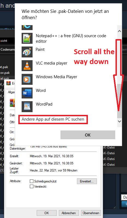
Task: Select the VLC media player label
Action: coord(51,63)
